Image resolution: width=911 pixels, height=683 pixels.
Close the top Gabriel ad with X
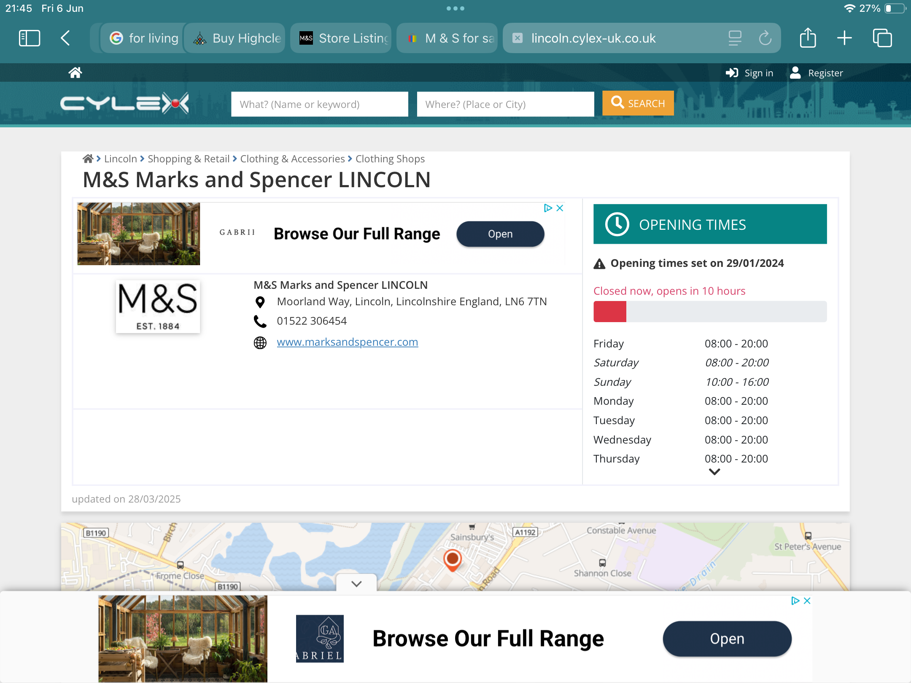[x=560, y=208]
